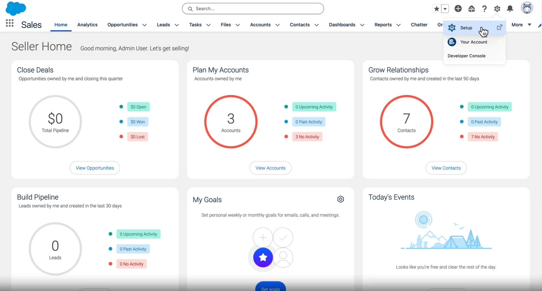Click the checkmark circle in My Goals
This screenshot has height=291, width=542.
pos(283,237)
